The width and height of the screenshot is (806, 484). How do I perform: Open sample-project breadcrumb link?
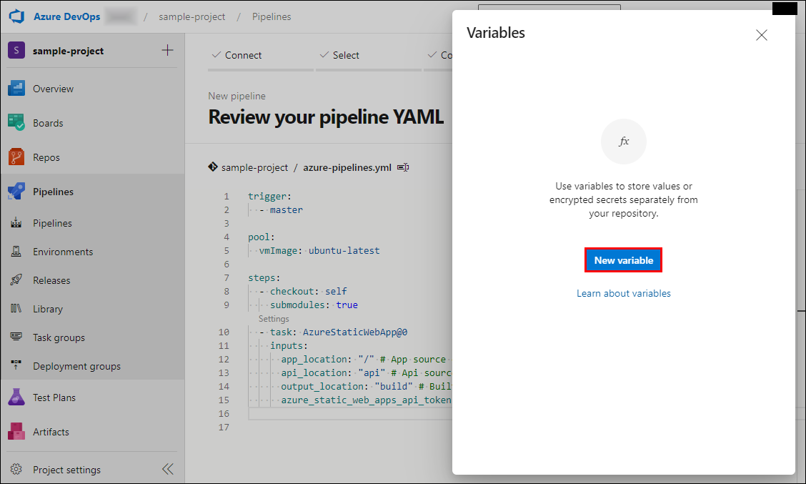191,16
